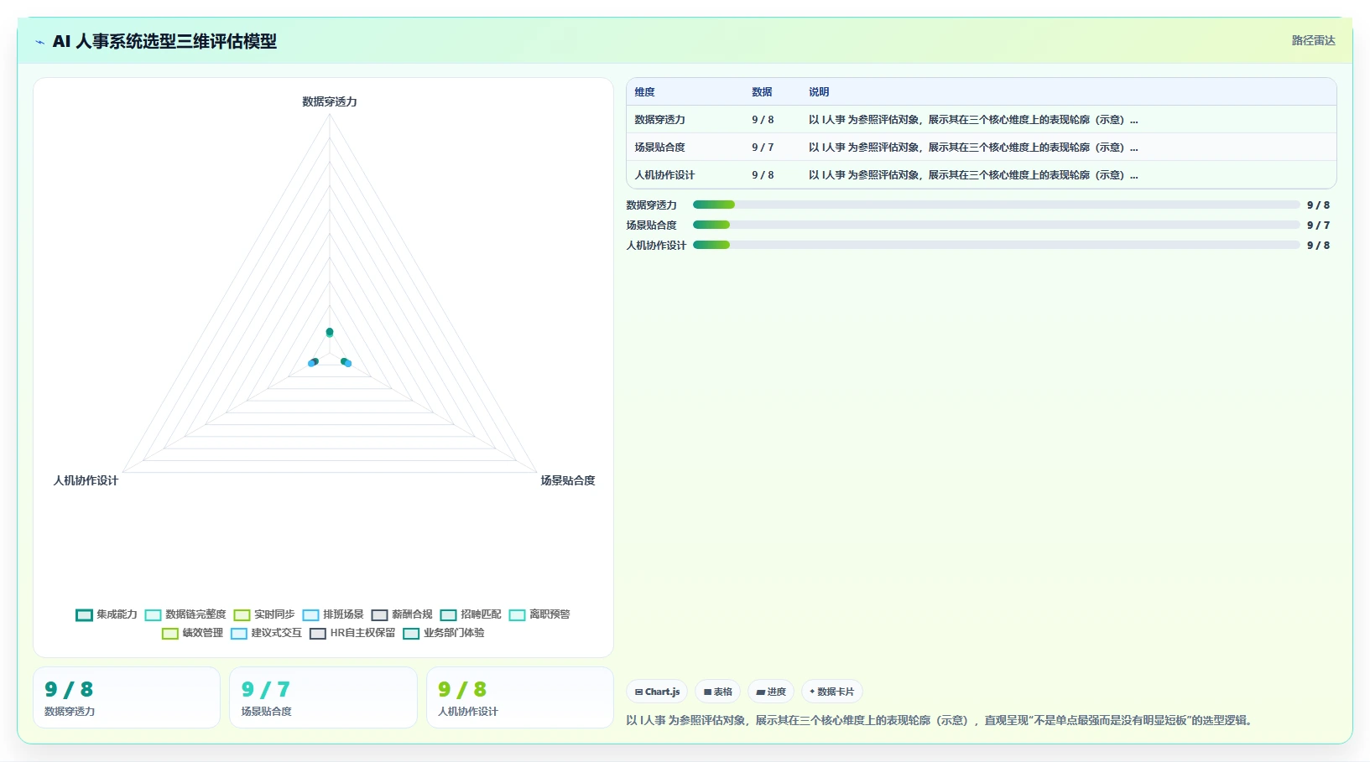Toggle the 数据链完整度 legend entry
This screenshot has width=1370, height=762.
tap(185, 614)
